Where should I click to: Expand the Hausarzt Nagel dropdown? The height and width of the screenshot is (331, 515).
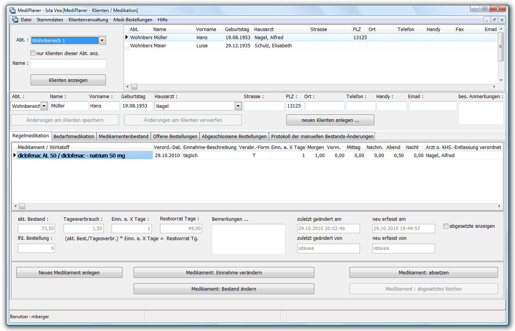(238, 106)
